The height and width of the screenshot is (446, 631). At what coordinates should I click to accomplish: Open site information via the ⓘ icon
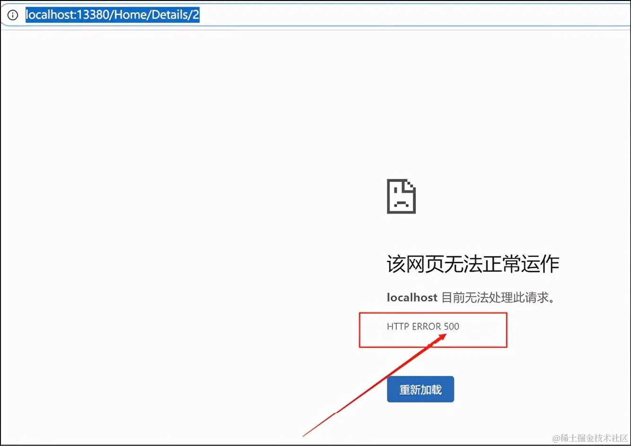coord(12,15)
